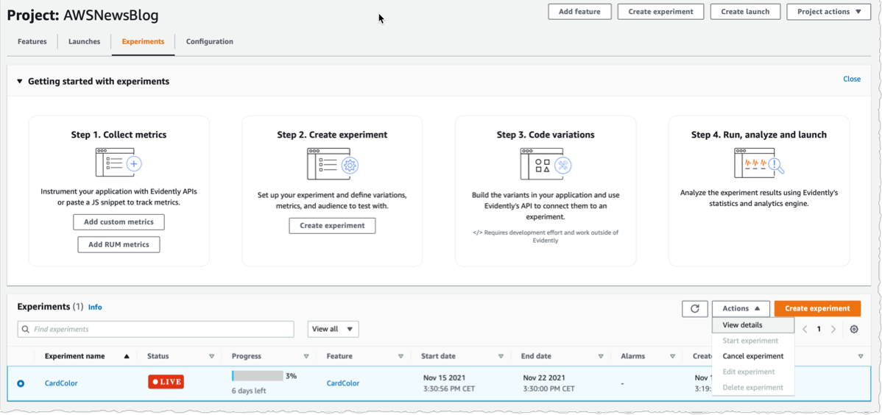Click Add custom metrics button
Viewport: 882px width, 415px height.
click(x=119, y=222)
